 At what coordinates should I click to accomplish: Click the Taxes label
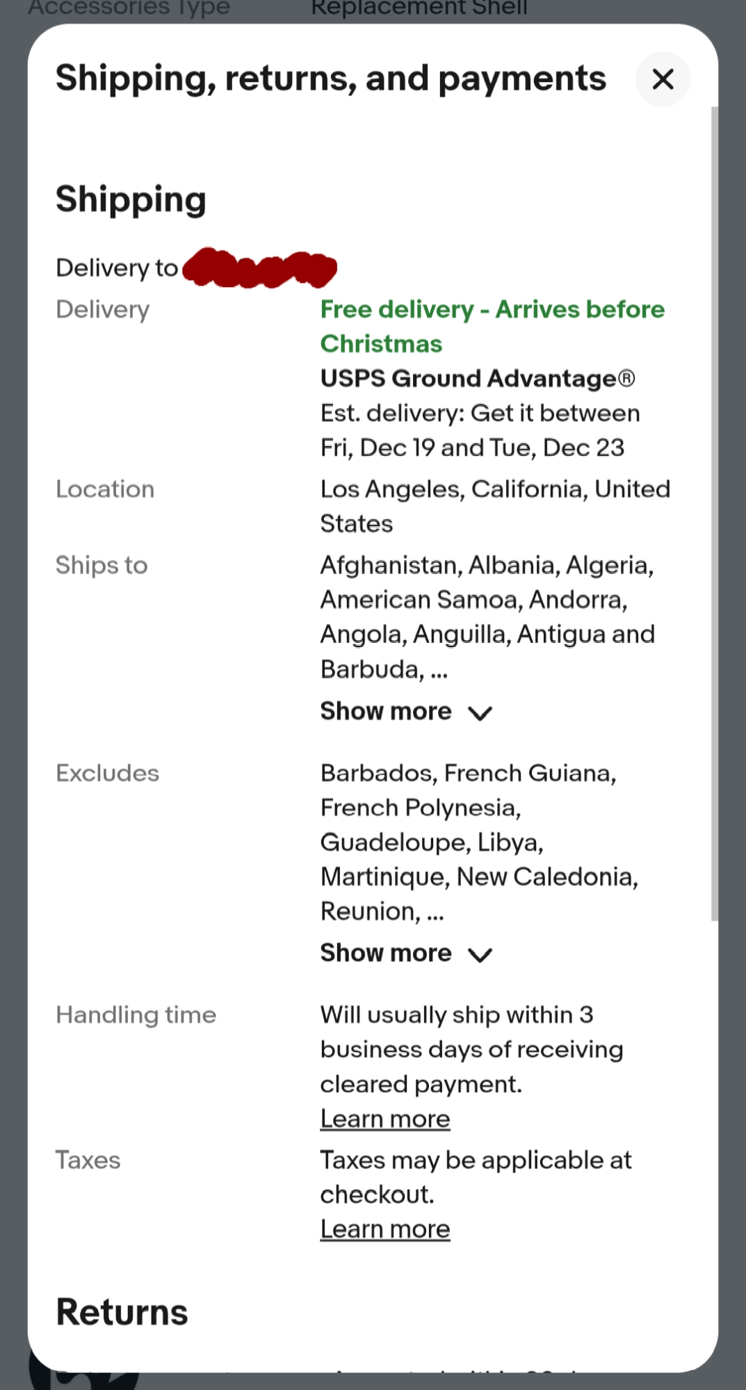click(88, 1160)
